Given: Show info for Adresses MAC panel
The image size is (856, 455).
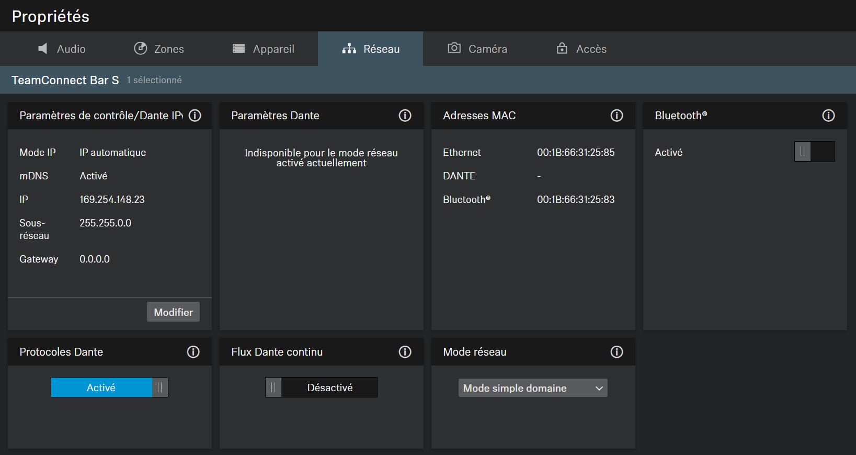Looking at the screenshot, I should pos(617,116).
